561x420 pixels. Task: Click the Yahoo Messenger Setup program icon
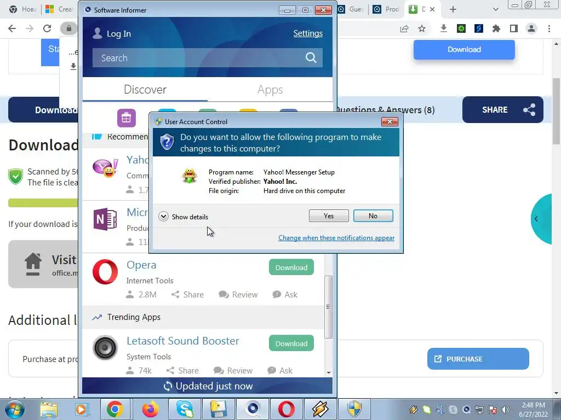[189, 176]
